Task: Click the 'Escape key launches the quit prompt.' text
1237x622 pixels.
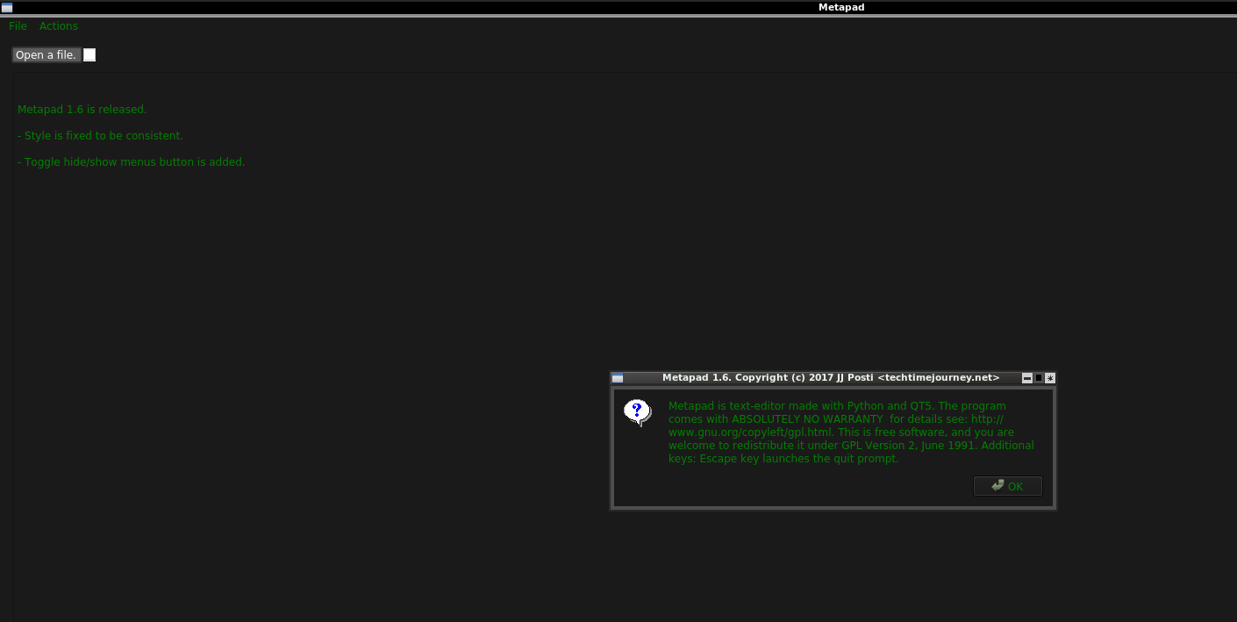Action: pyautogui.click(x=799, y=459)
